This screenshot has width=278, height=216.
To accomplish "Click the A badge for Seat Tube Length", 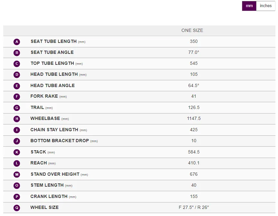I will tap(17, 42).
